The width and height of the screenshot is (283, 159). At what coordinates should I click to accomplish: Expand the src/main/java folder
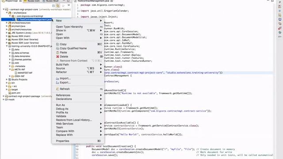pyautogui.click(x=7, y=26)
